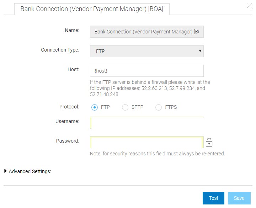
Task: Select the FTP protocol radio button
Action: [95, 107]
